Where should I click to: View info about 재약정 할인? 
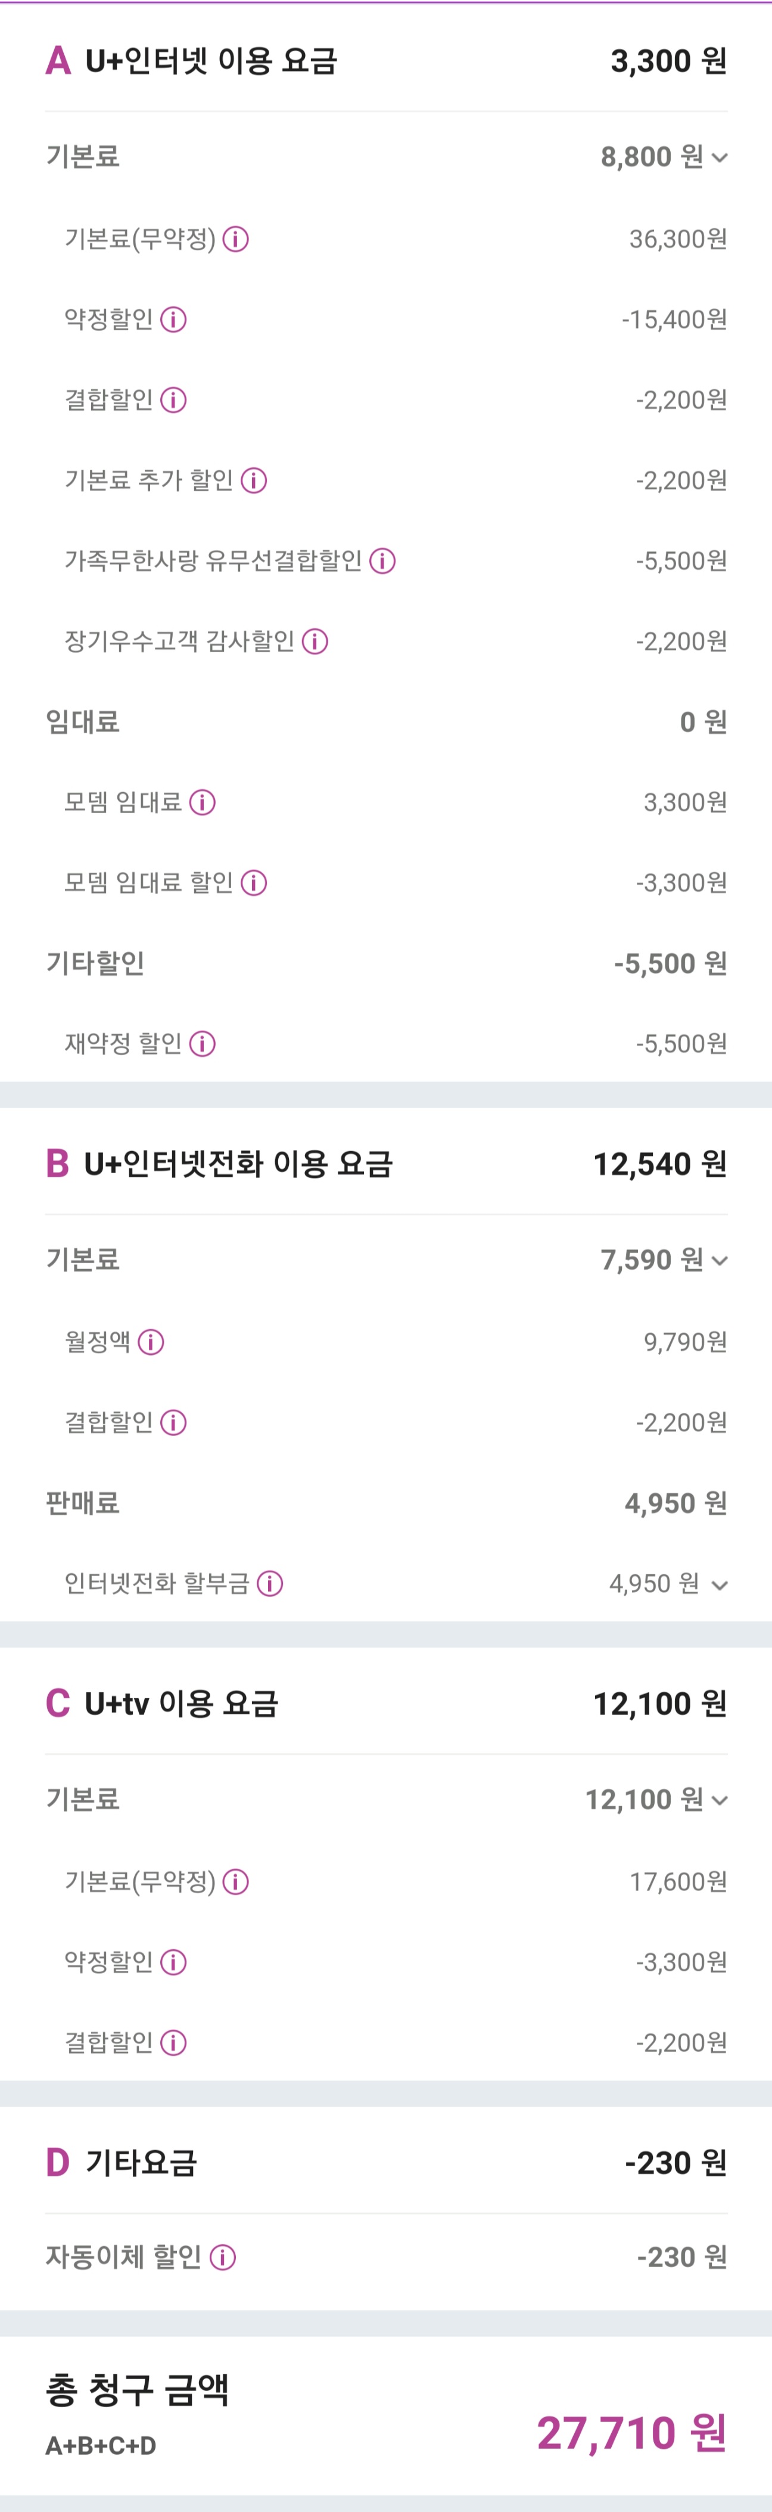click(202, 1044)
